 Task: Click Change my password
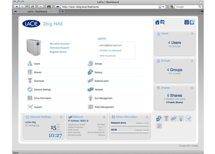click(110, 50)
